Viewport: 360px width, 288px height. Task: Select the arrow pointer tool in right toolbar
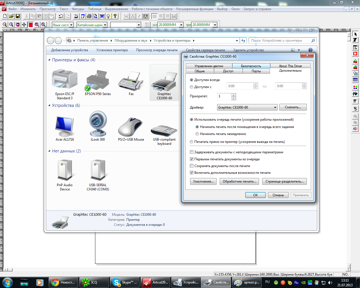pos(355,34)
